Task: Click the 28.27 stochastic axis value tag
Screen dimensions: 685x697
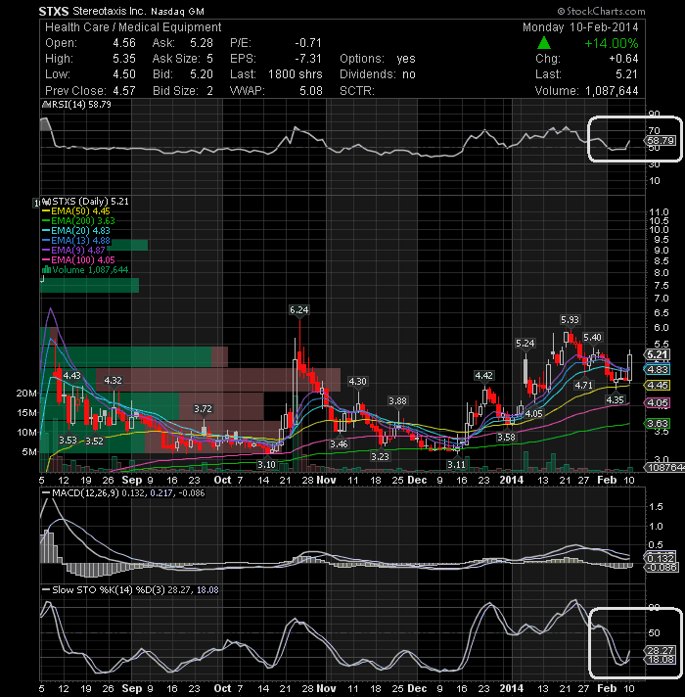Action: coord(661,651)
